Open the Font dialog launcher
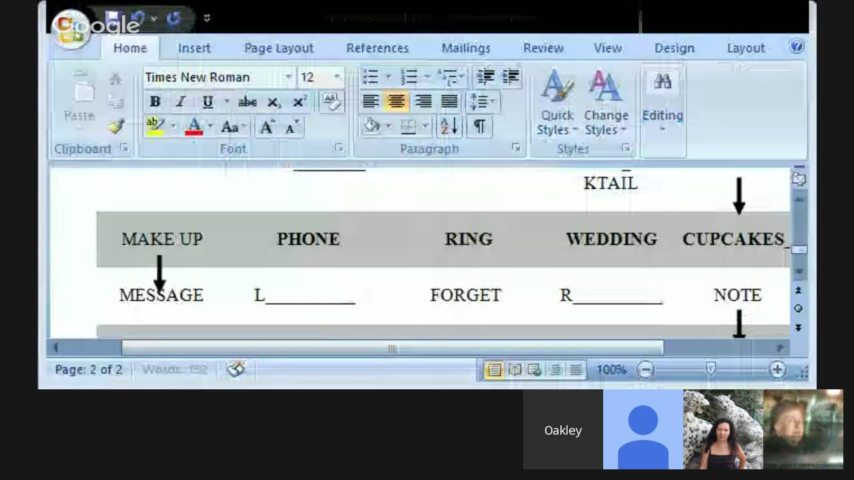 (339, 148)
